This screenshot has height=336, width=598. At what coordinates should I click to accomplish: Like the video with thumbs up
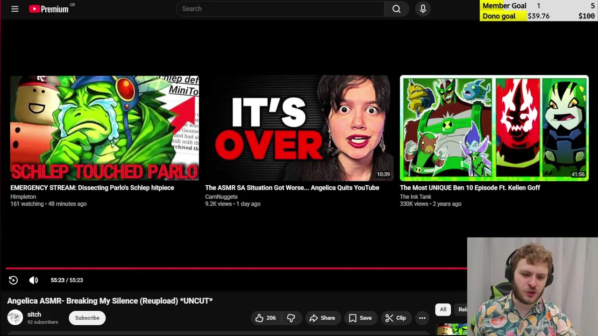click(x=265, y=318)
